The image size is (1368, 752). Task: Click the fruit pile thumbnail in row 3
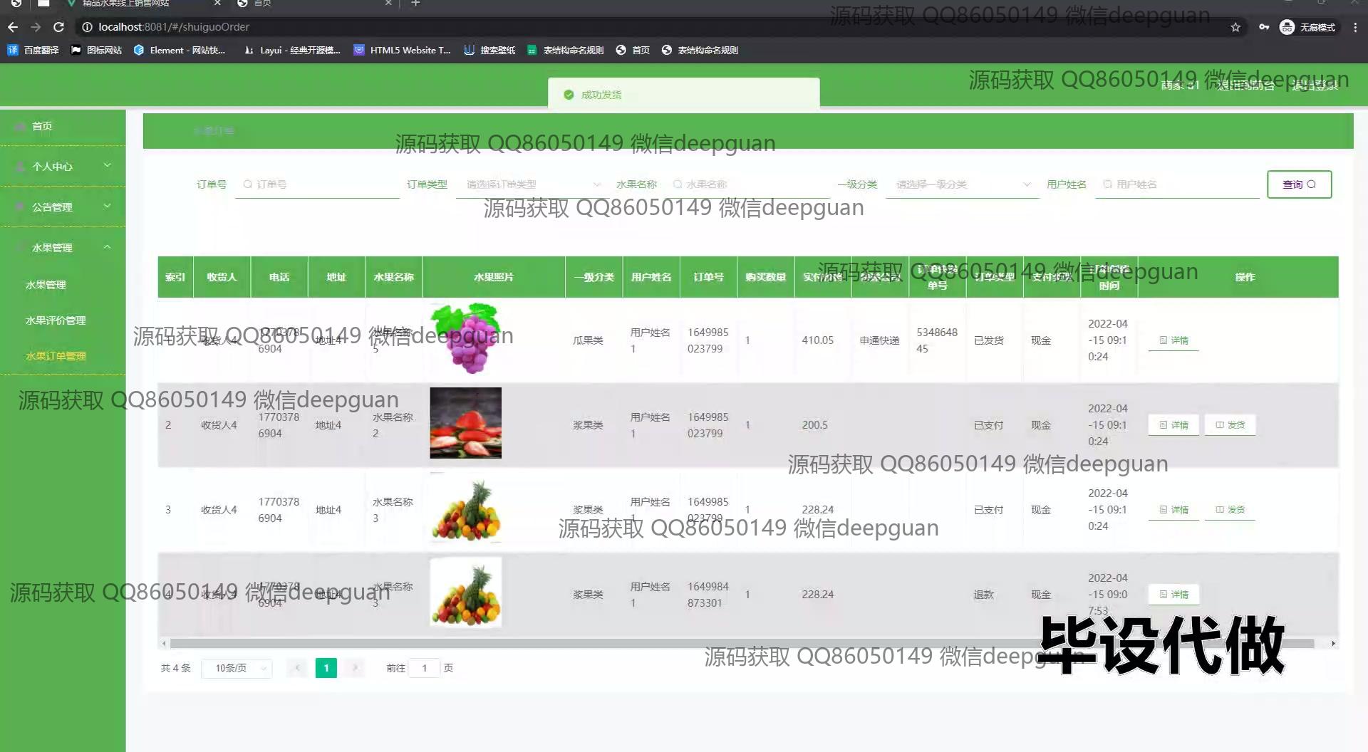tap(466, 508)
